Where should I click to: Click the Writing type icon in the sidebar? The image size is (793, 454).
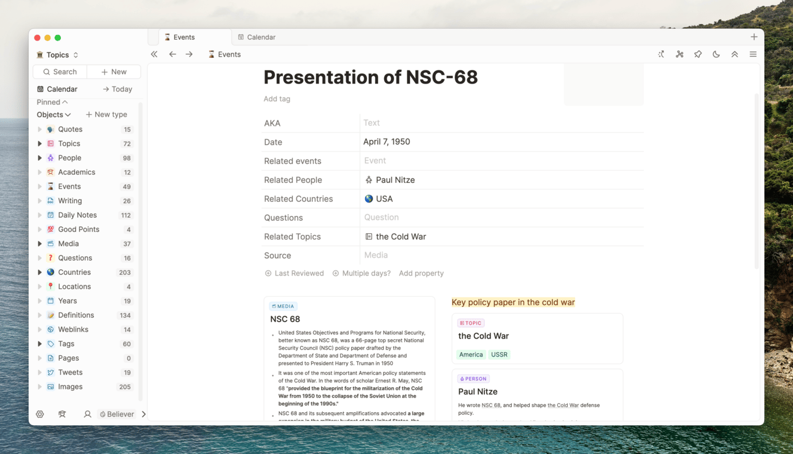coord(50,201)
